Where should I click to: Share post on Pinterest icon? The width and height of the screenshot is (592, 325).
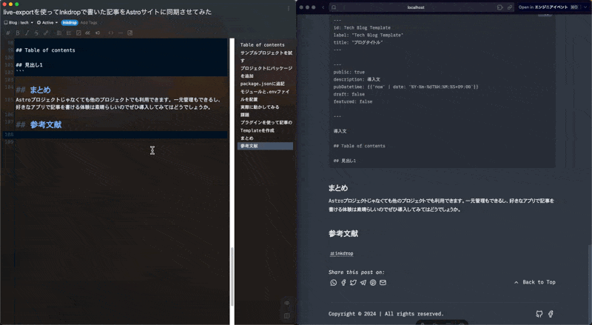pos(373,283)
